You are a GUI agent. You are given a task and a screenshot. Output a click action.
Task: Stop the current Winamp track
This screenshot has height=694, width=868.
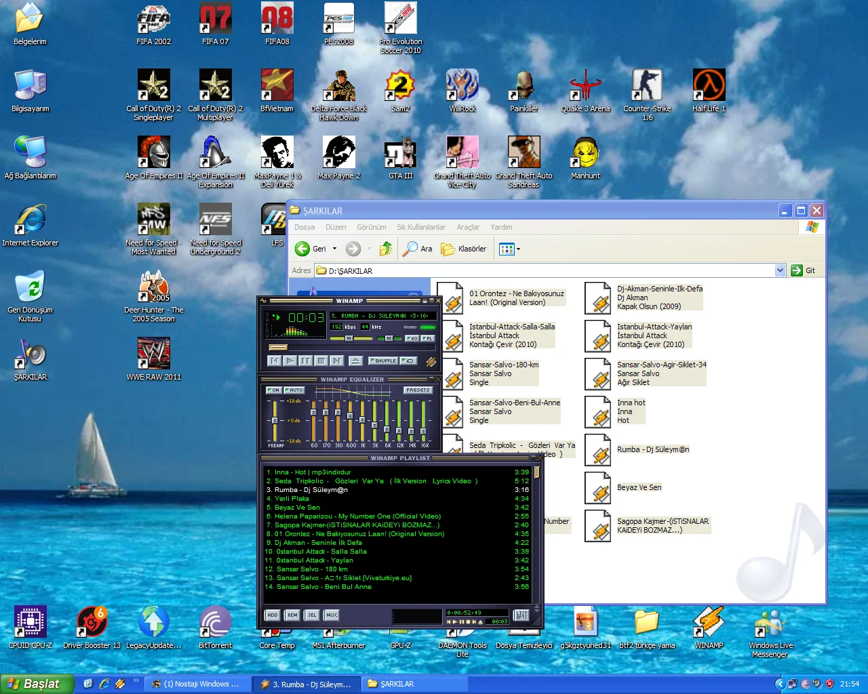pos(320,361)
